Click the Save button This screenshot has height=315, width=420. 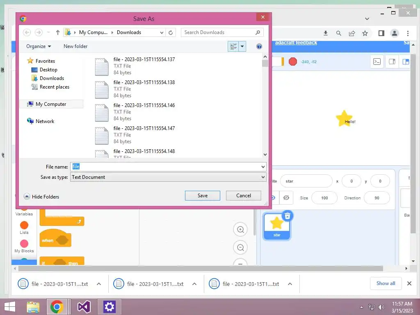pos(203,196)
